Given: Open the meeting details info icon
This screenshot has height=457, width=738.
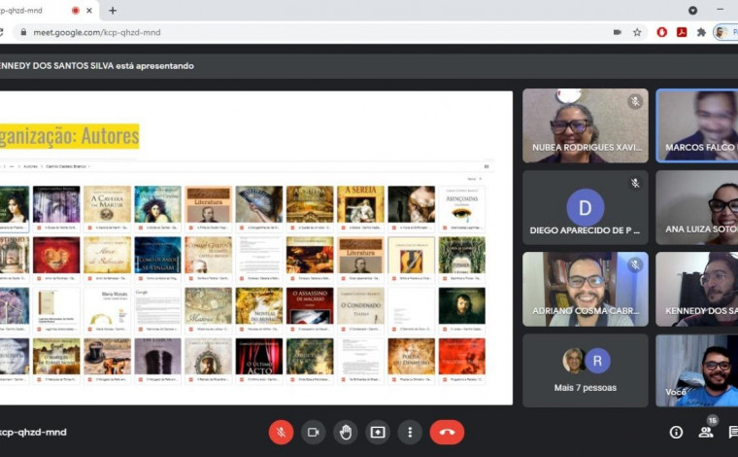Looking at the screenshot, I should click(676, 433).
